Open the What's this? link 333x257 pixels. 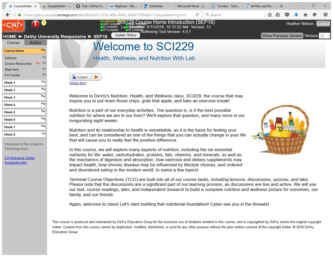click(x=78, y=83)
